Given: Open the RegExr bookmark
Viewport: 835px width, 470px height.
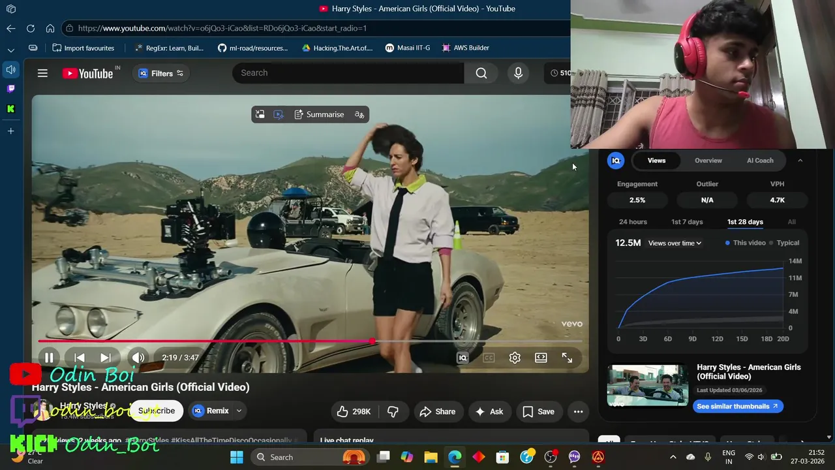Looking at the screenshot, I should (x=169, y=48).
